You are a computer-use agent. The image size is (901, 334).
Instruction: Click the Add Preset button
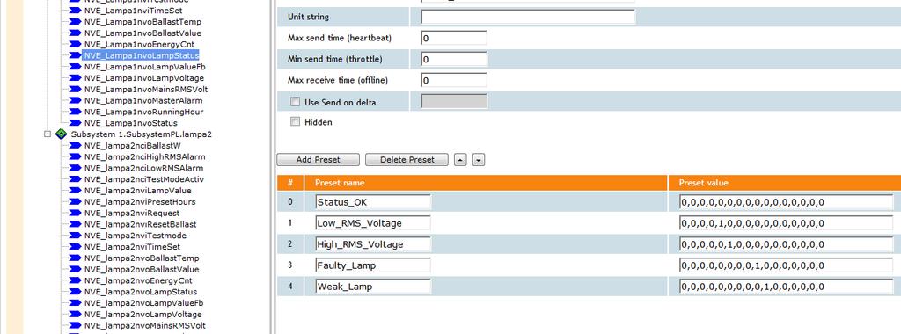(319, 160)
